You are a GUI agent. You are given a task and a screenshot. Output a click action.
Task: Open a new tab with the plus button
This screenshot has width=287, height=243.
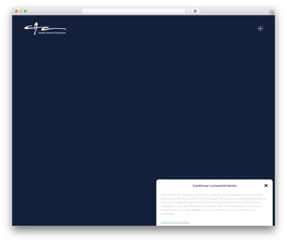pyautogui.click(x=272, y=13)
